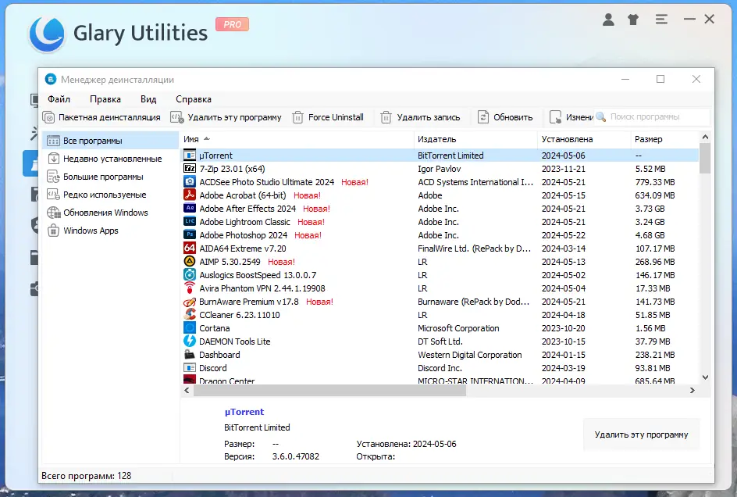
Task: Click the large Удалить эту программу button
Action: [641, 434]
